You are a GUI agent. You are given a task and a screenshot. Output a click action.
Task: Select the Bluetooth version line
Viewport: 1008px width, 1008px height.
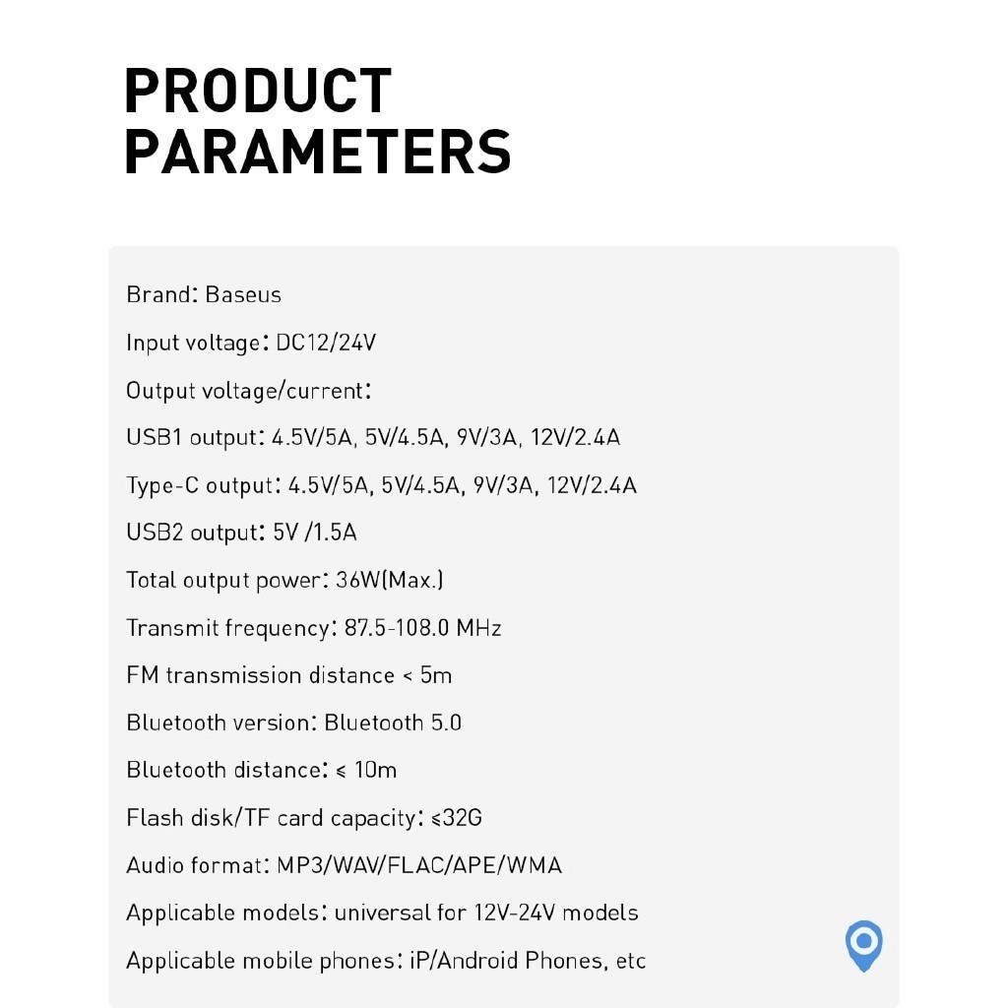(293, 723)
